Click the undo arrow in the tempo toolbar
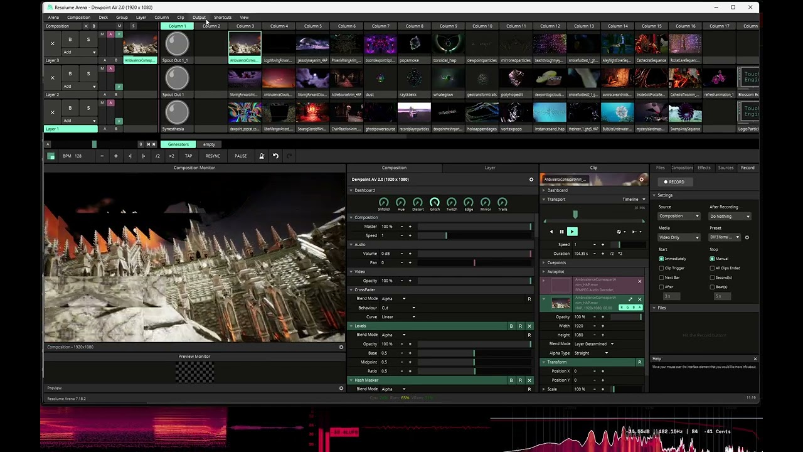Viewport: 803px width, 452px height. pyautogui.click(x=275, y=156)
